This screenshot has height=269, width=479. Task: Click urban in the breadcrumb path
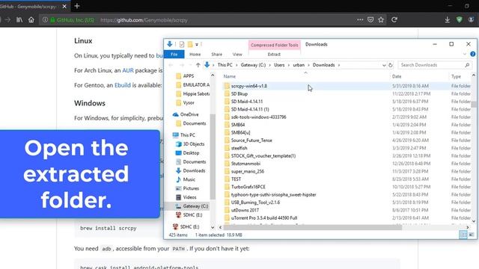coord(299,65)
